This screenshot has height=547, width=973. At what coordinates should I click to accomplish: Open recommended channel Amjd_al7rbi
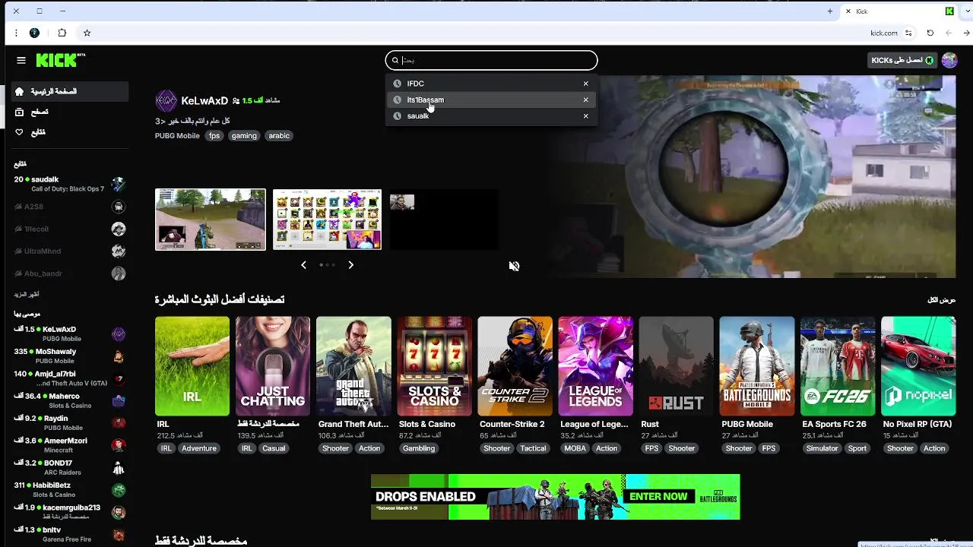[x=70, y=378]
